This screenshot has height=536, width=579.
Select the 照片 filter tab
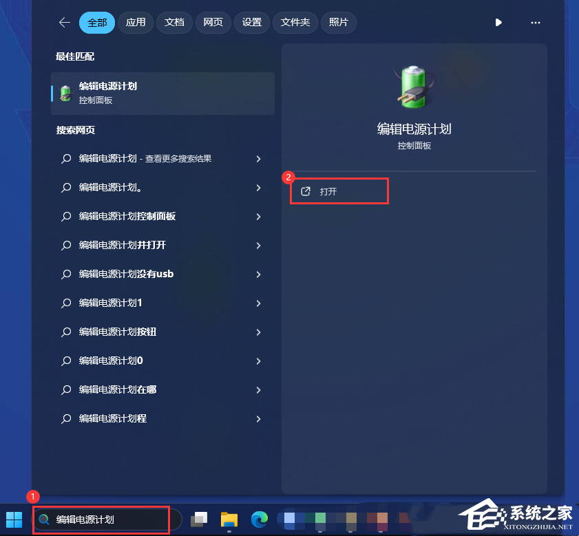click(338, 23)
